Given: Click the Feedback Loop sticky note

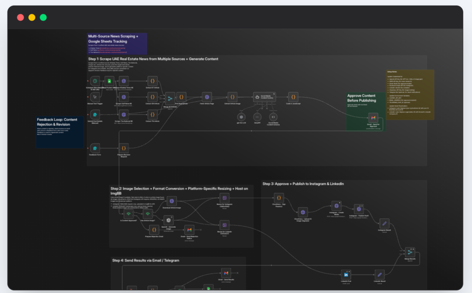Looking at the screenshot, I should pyautogui.click(x=59, y=131).
